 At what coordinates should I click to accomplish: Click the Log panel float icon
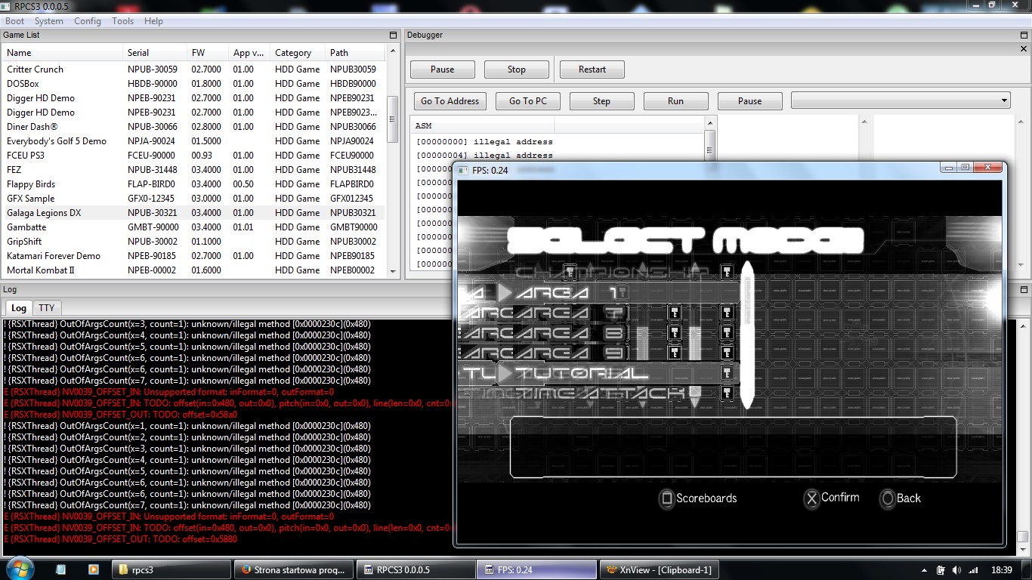[1024, 290]
